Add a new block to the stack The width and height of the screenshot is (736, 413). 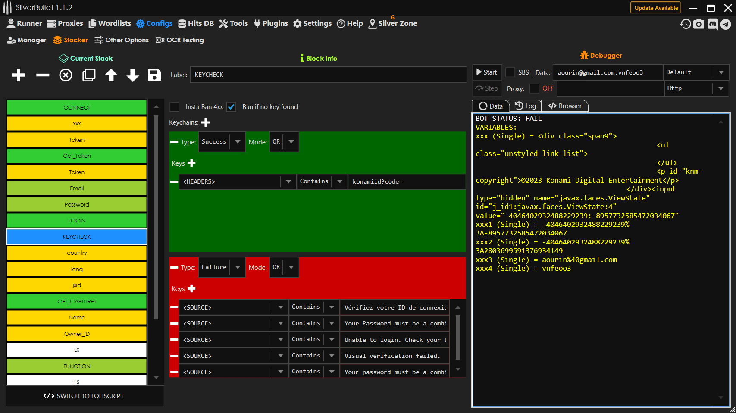[18, 75]
